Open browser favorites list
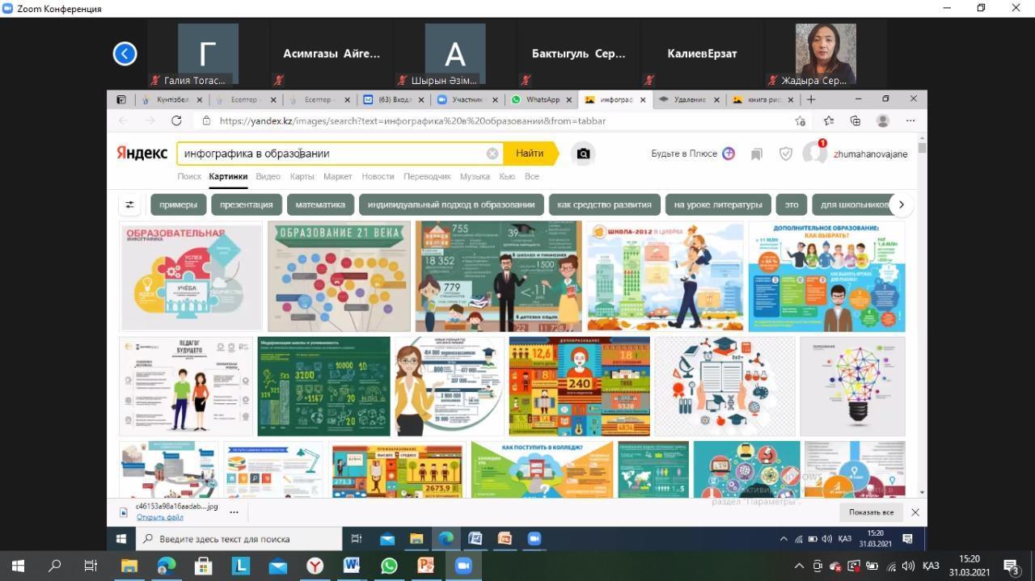The width and height of the screenshot is (1035, 581). tap(829, 120)
